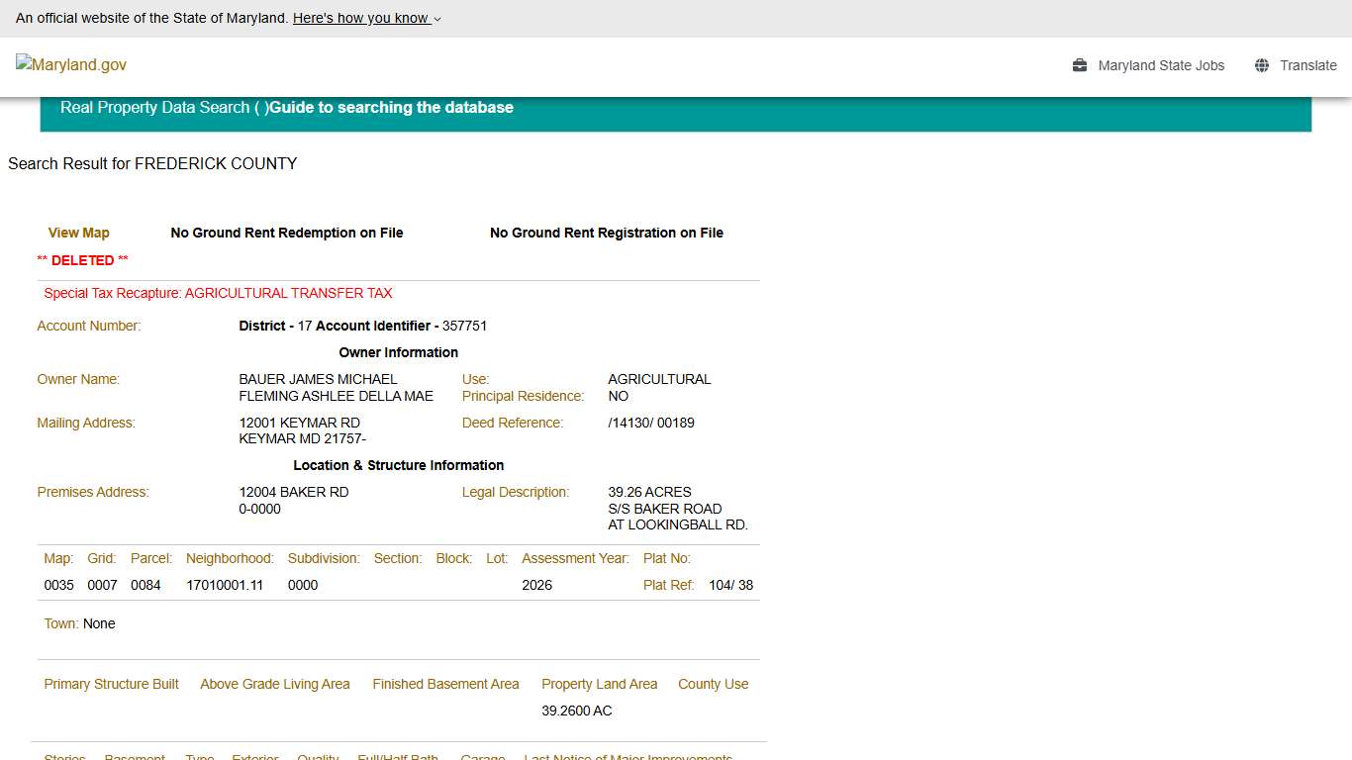Click the County Use column header
Screen dimensions: 1352x760
[713, 684]
